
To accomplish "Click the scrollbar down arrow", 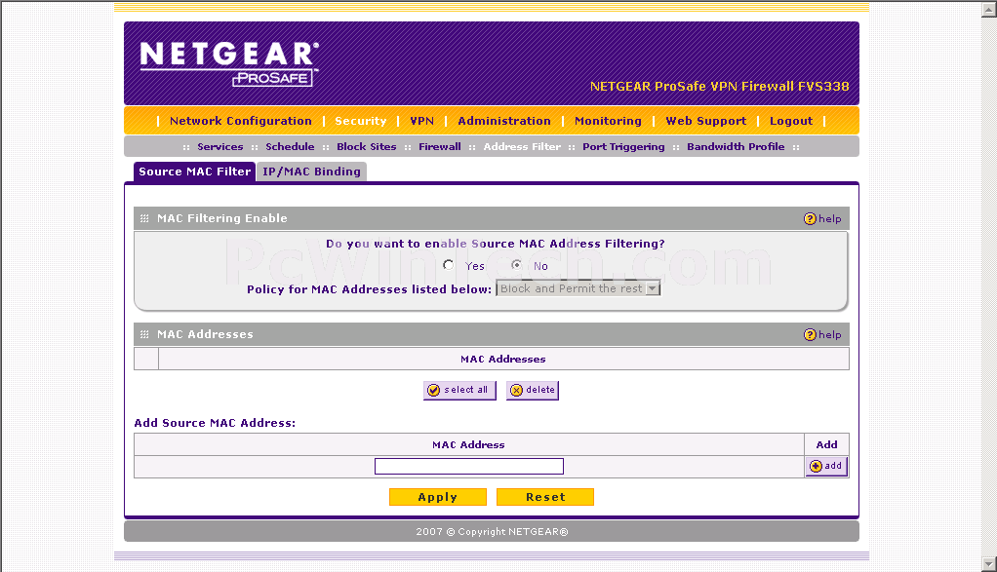I will 989,563.
